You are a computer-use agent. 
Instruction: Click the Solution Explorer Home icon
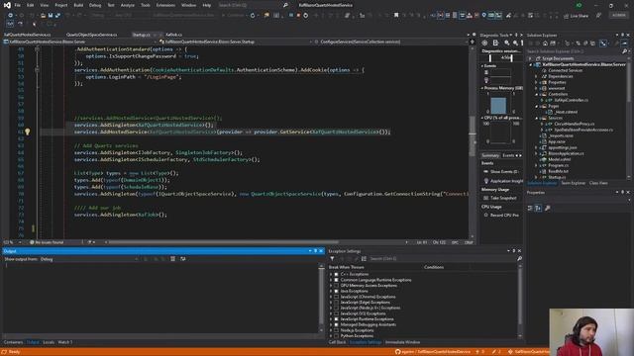(545, 44)
